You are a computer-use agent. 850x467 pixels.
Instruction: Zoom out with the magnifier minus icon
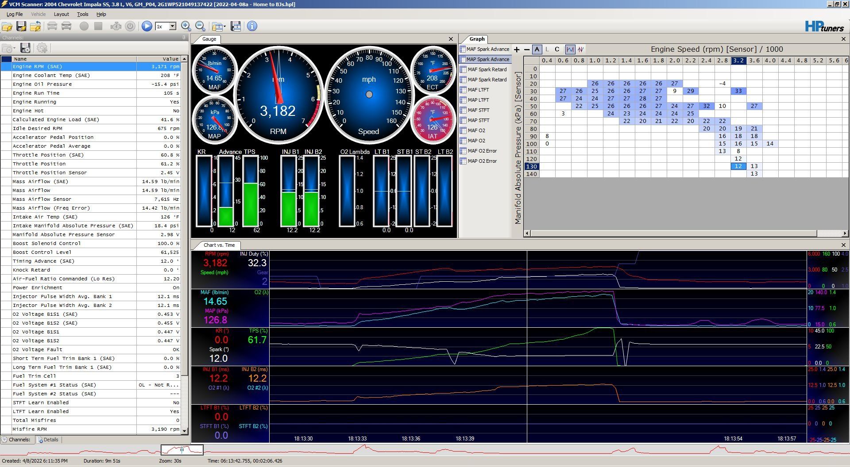[x=200, y=26]
